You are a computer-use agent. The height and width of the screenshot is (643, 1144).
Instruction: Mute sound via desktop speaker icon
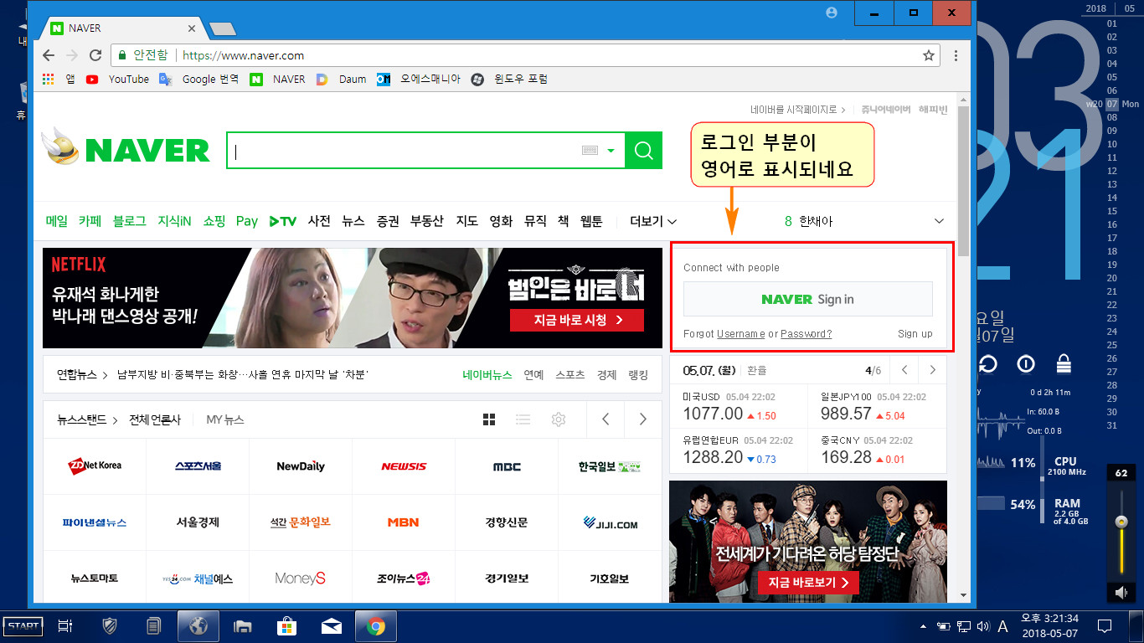point(1121,593)
